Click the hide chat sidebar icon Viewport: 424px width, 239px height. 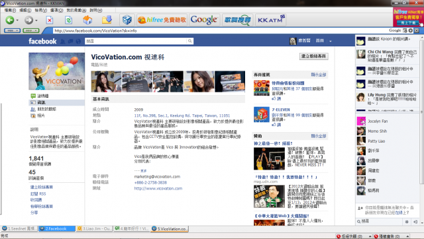click(415, 222)
